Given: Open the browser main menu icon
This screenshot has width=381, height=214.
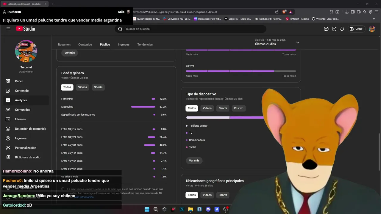Looking at the screenshot, I should coord(377,12).
